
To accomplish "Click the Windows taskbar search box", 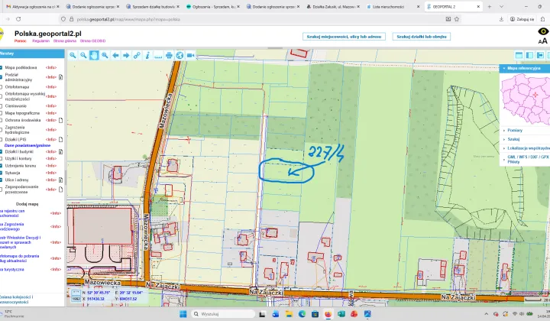I will point(218,314).
